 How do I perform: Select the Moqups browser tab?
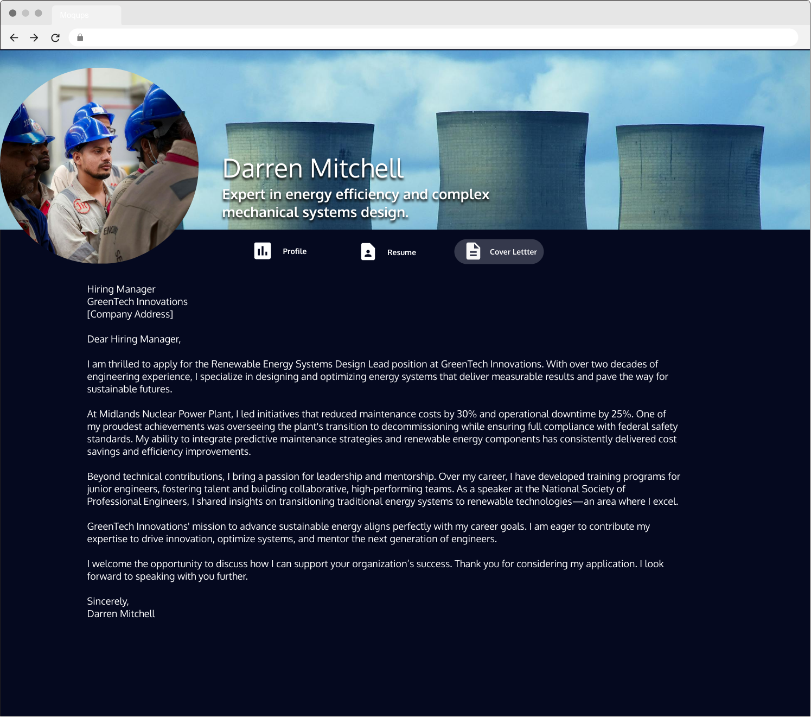tap(87, 15)
